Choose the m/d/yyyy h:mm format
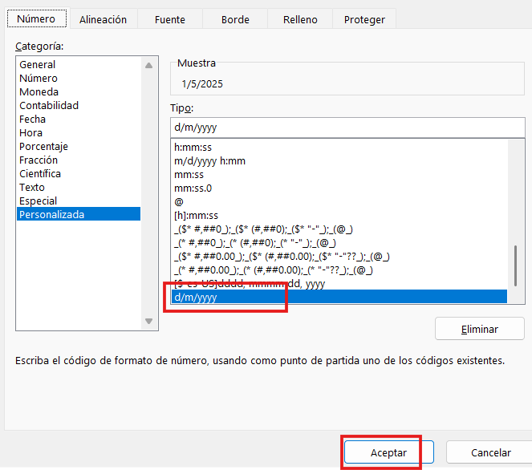 (209, 161)
